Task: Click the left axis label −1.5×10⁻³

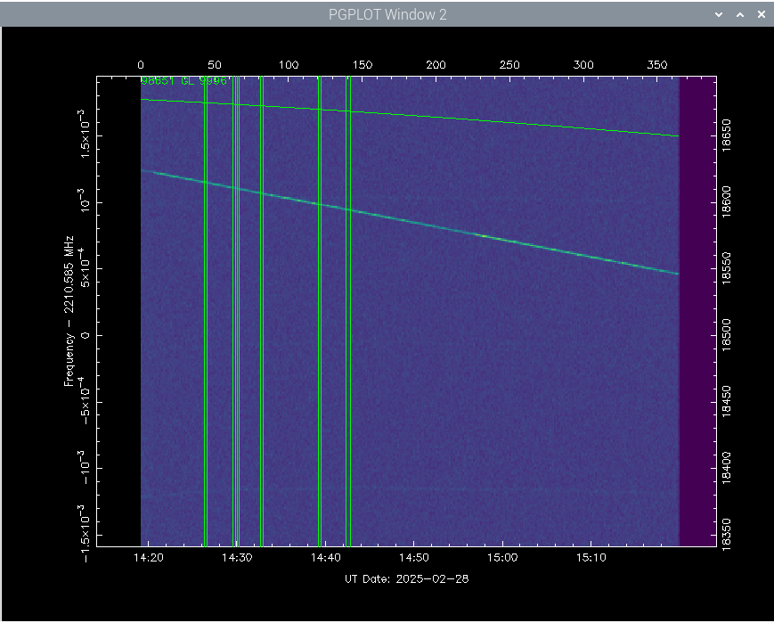Action: [84, 533]
